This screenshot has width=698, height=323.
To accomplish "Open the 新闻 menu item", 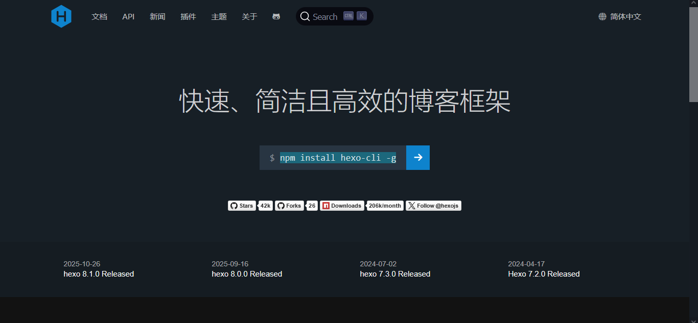I will coord(157,16).
